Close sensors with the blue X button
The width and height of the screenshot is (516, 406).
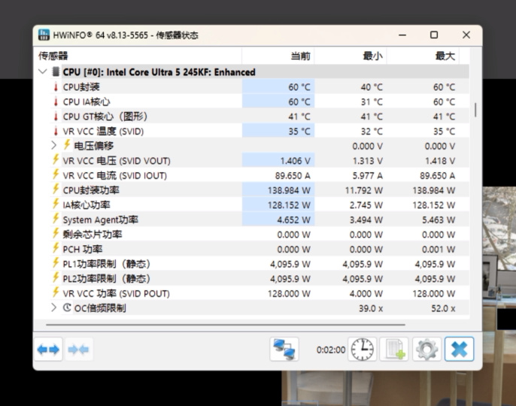coord(460,349)
